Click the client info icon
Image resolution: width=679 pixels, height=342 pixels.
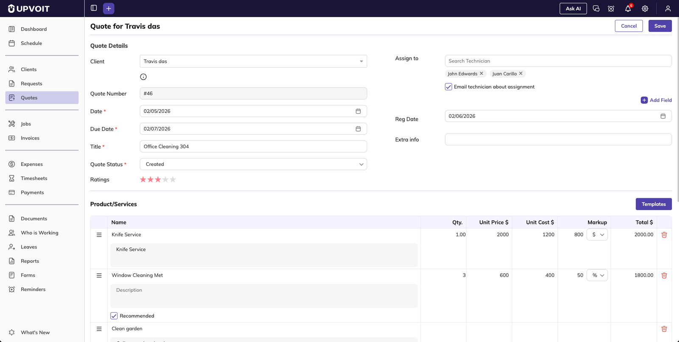point(143,77)
